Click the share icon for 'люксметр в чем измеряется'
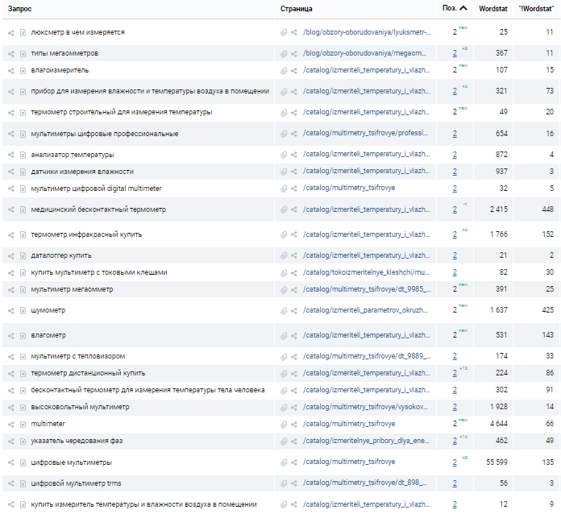 pos(11,33)
